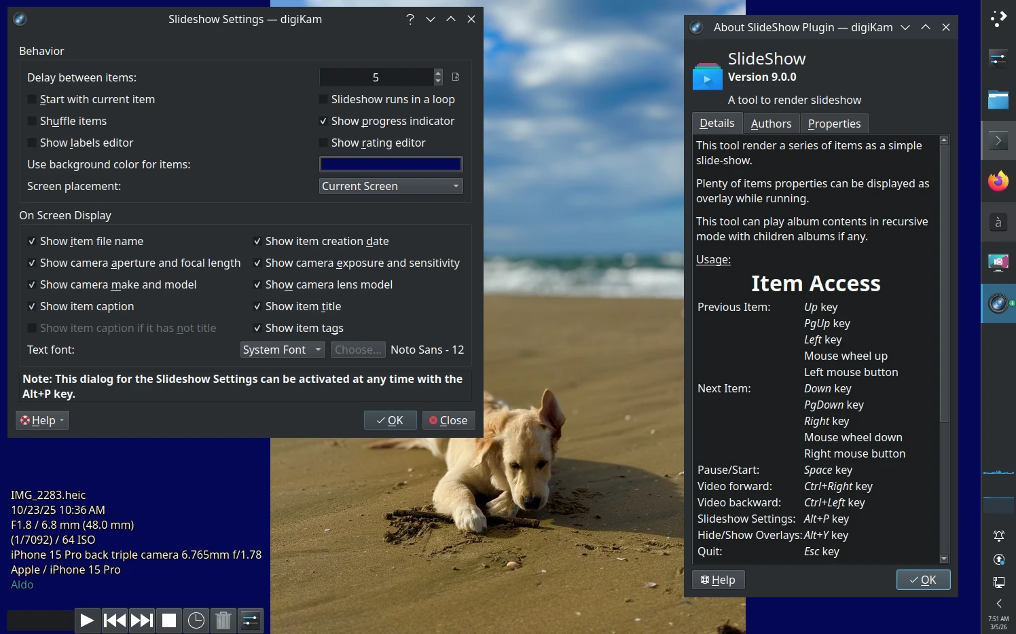Change the background color for items
The image size is (1016, 634).
tap(391, 164)
